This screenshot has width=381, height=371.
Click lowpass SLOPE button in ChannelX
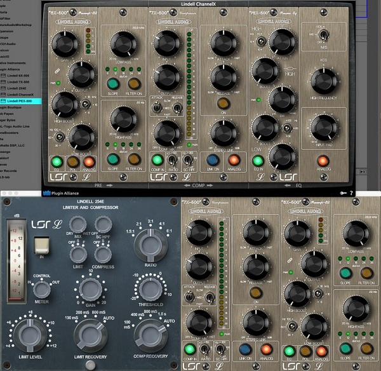(x=113, y=84)
